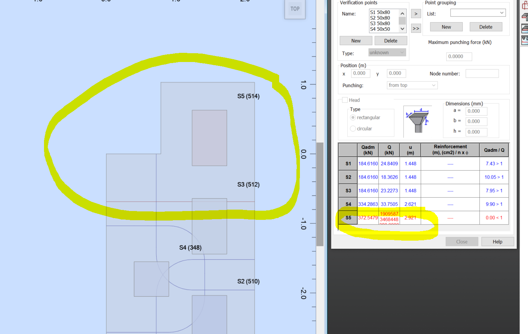Select the rectangular head type option
The height and width of the screenshot is (334, 528).
pyautogui.click(x=353, y=117)
